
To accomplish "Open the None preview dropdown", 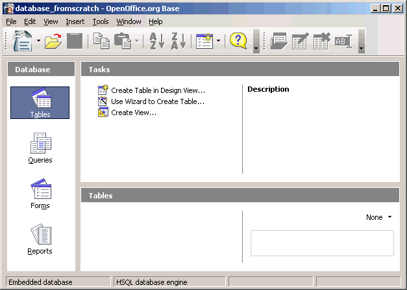I will tap(379, 217).
